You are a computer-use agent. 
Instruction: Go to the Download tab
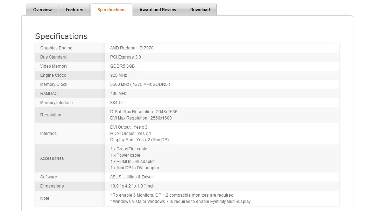pos(200,10)
